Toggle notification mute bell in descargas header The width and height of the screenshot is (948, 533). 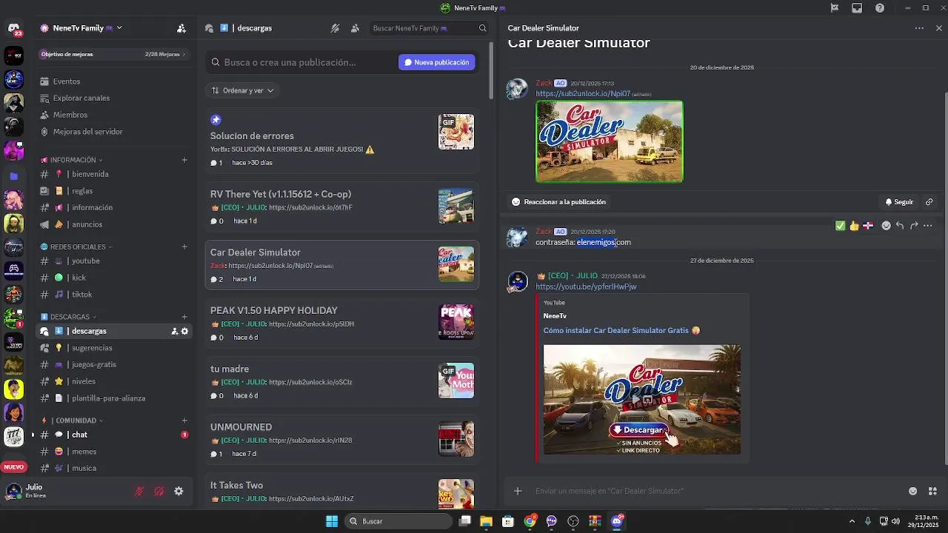click(x=336, y=28)
